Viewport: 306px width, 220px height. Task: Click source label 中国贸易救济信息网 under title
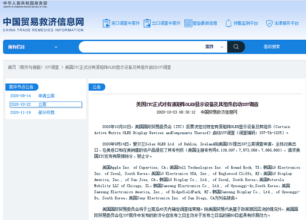tap(219, 112)
